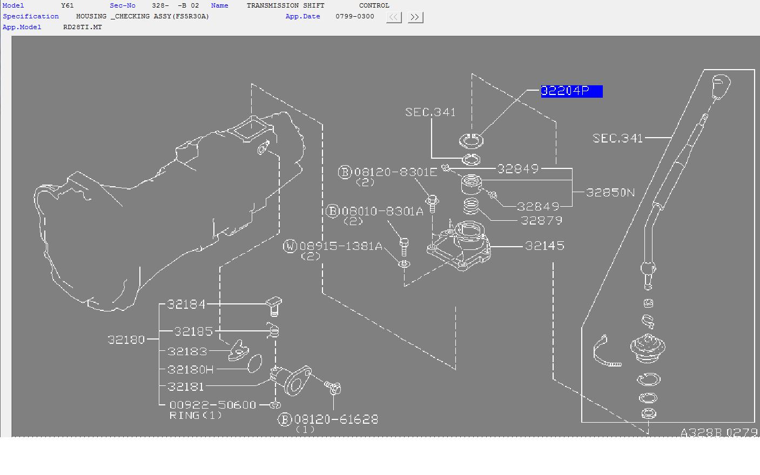Select bolt part 08120-61628 label
The width and height of the screenshot is (760, 475).
click(x=336, y=419)
